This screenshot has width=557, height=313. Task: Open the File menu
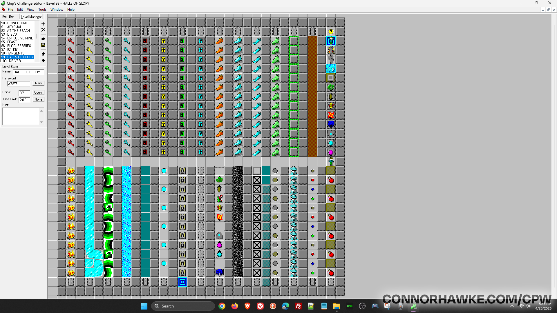[10, 10]
